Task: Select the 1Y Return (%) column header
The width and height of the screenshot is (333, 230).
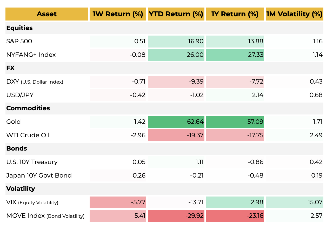Action: click(x=235, y=14)
